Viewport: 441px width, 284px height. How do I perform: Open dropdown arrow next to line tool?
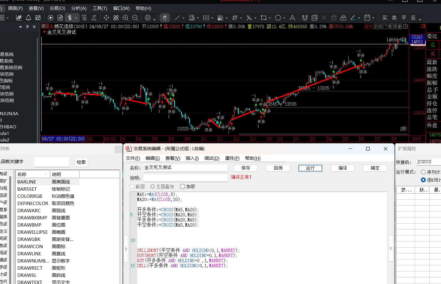184,18
